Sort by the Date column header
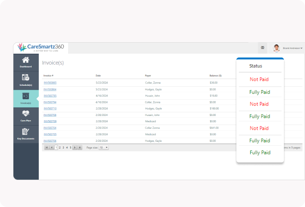This screenshot has height=207, width=305. (x=98, y=76)
